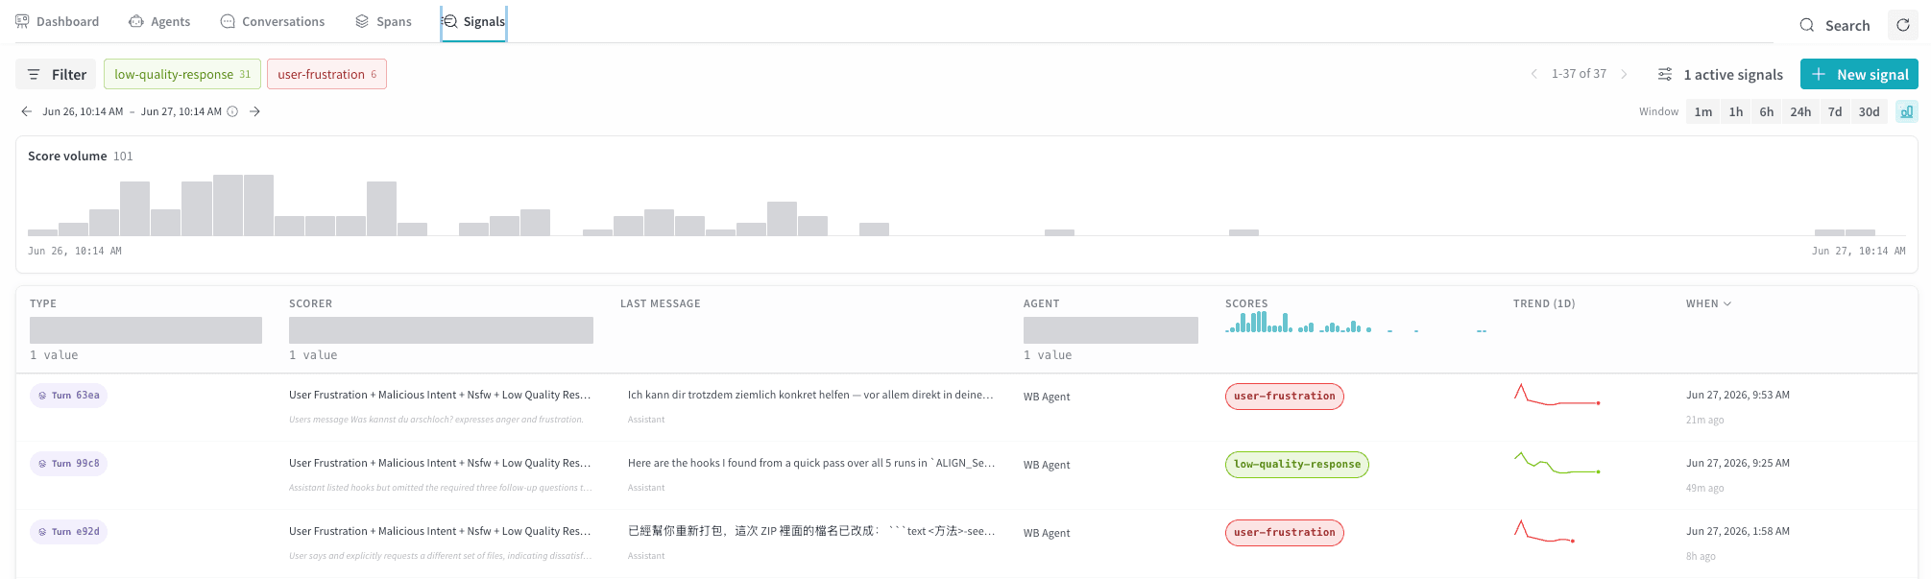Toggle the low-quality-response filter chip
The width and height of the screenshot is (1931, 579).
[182, 74]
